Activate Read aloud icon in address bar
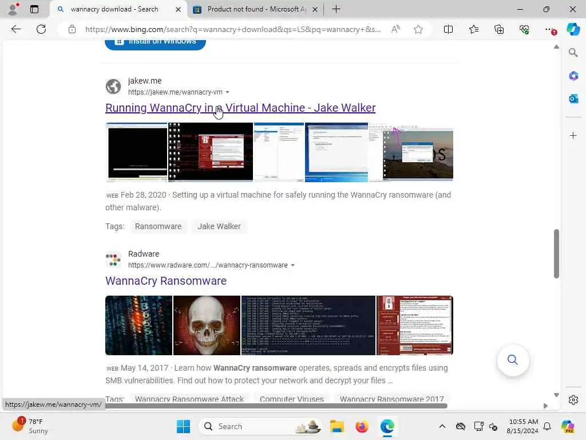The image size is (586, 440). [x=395, y=29]
